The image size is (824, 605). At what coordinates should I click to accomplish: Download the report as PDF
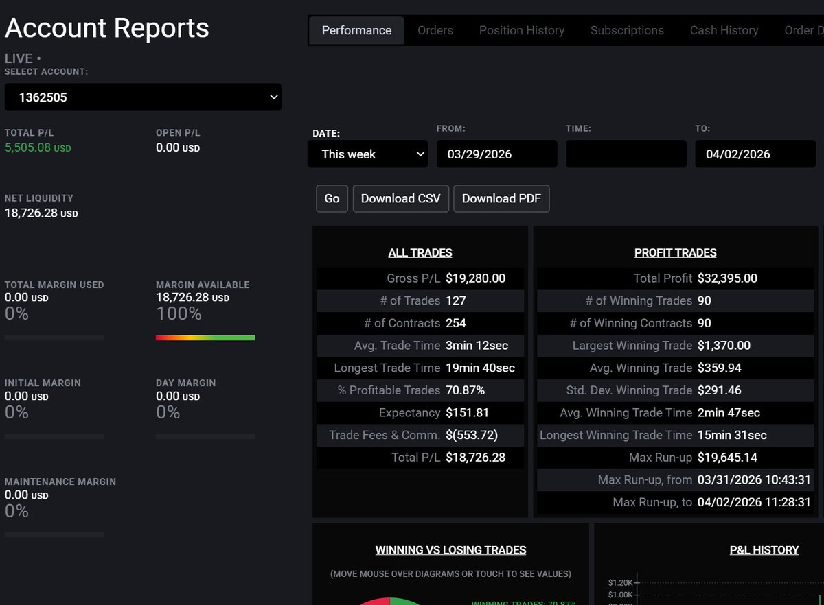[501, 198]
